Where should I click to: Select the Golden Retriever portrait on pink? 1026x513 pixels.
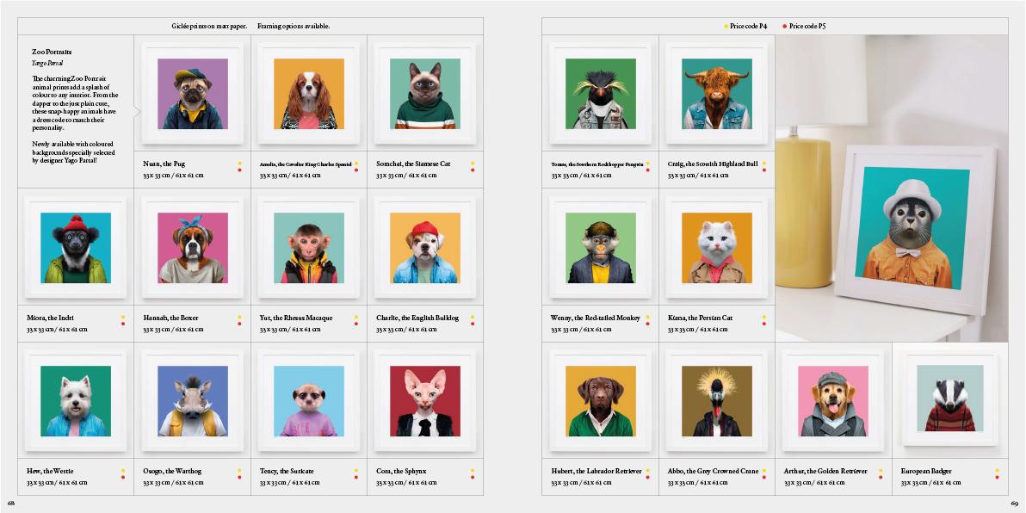(833, 400)
